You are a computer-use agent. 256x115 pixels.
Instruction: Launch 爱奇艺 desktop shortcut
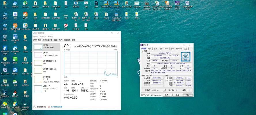(x=15, y=60)
